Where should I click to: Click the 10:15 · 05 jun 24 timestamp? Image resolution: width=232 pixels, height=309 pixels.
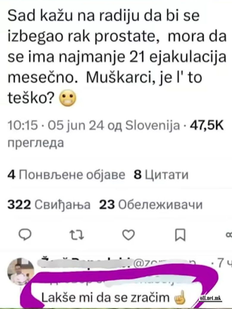(x=56, y=125)
